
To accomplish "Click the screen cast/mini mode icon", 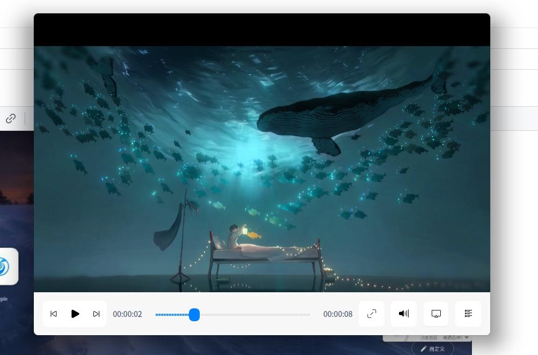I will 436,314.
